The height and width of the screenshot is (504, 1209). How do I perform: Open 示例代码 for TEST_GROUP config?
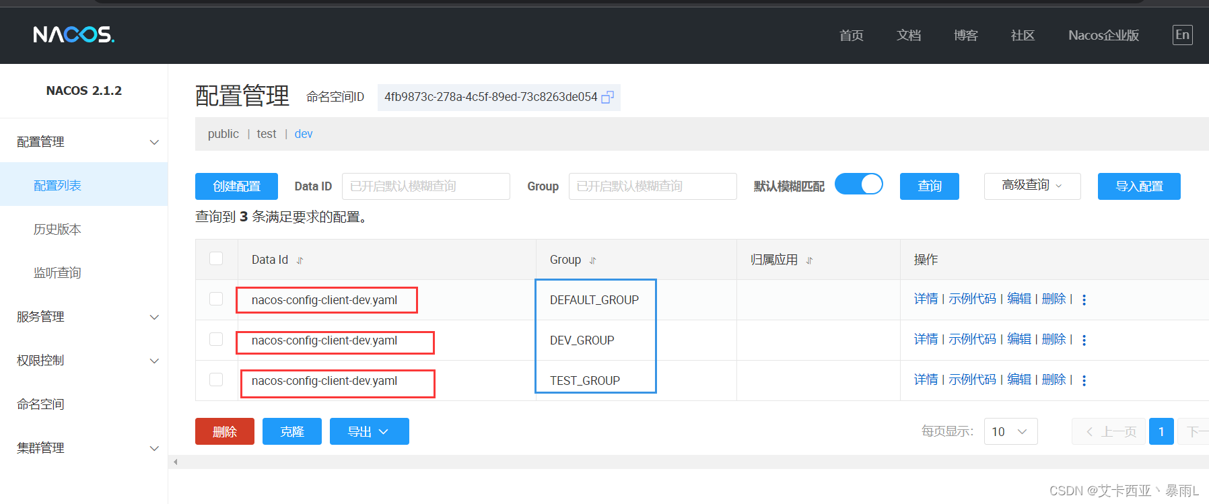[x=972, y=380]
